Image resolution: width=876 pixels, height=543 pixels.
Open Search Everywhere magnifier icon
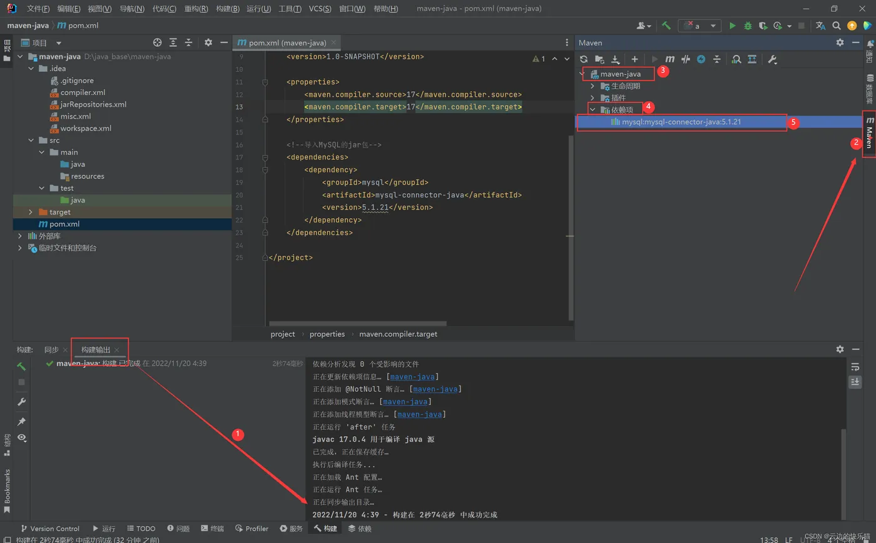pos(837,26)
